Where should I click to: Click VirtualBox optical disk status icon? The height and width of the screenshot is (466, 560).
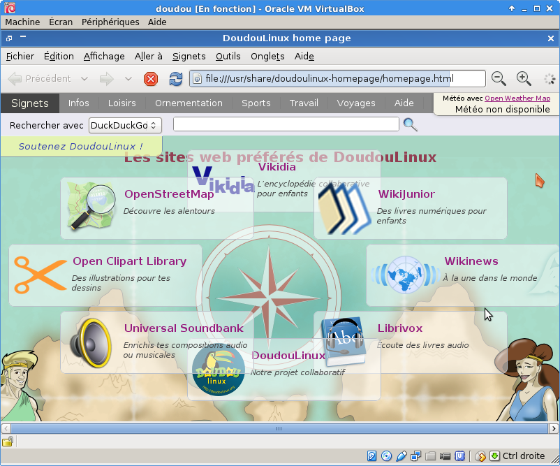coord(386,456)
